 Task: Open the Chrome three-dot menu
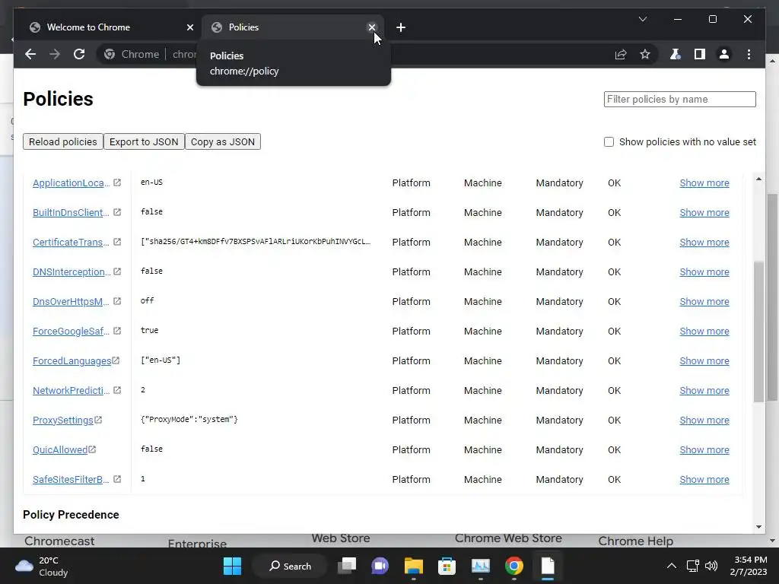(749, 54)
